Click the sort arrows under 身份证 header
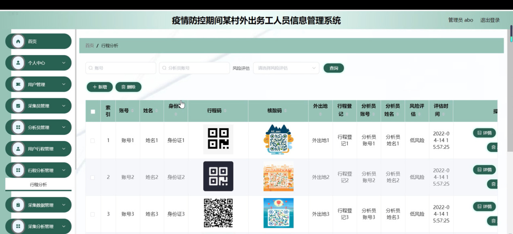The image size is (513, 234). coord(176,114)
